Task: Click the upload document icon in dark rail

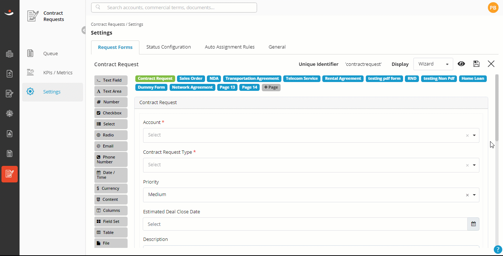Action: pyautogui.click(x=10, y=74)
